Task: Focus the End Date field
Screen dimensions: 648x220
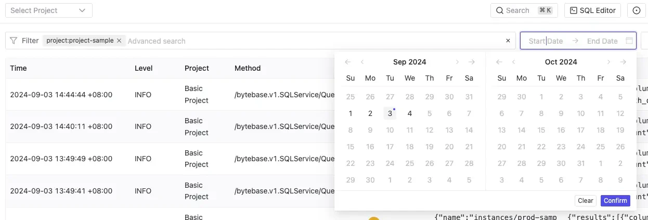Action: click(602, 41)
